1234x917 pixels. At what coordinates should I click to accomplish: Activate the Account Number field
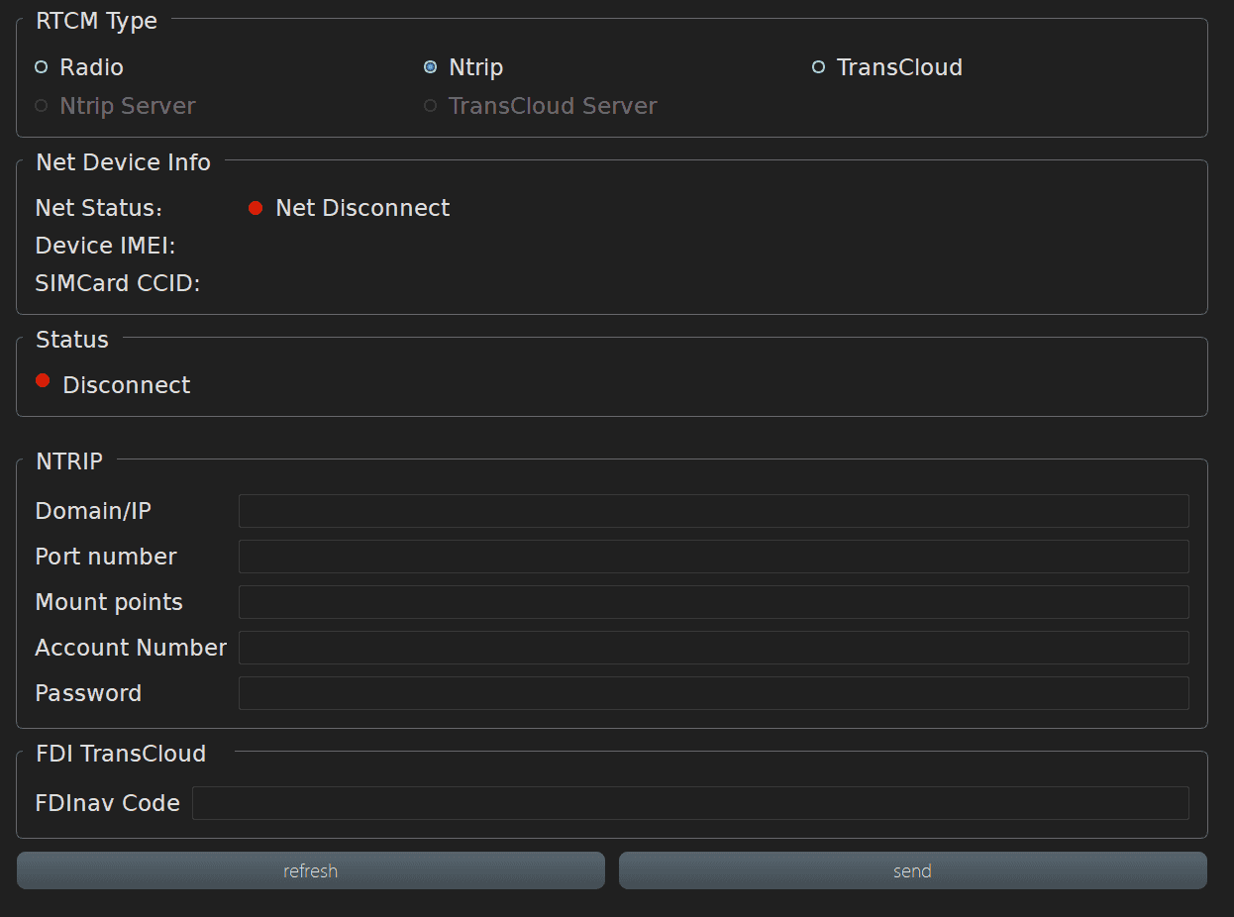(713, 648)
